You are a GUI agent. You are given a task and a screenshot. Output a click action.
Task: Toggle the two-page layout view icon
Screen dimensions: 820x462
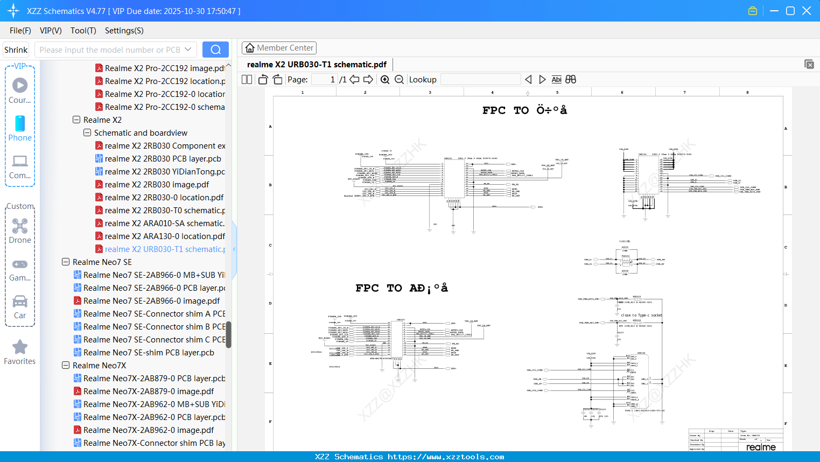247,80
